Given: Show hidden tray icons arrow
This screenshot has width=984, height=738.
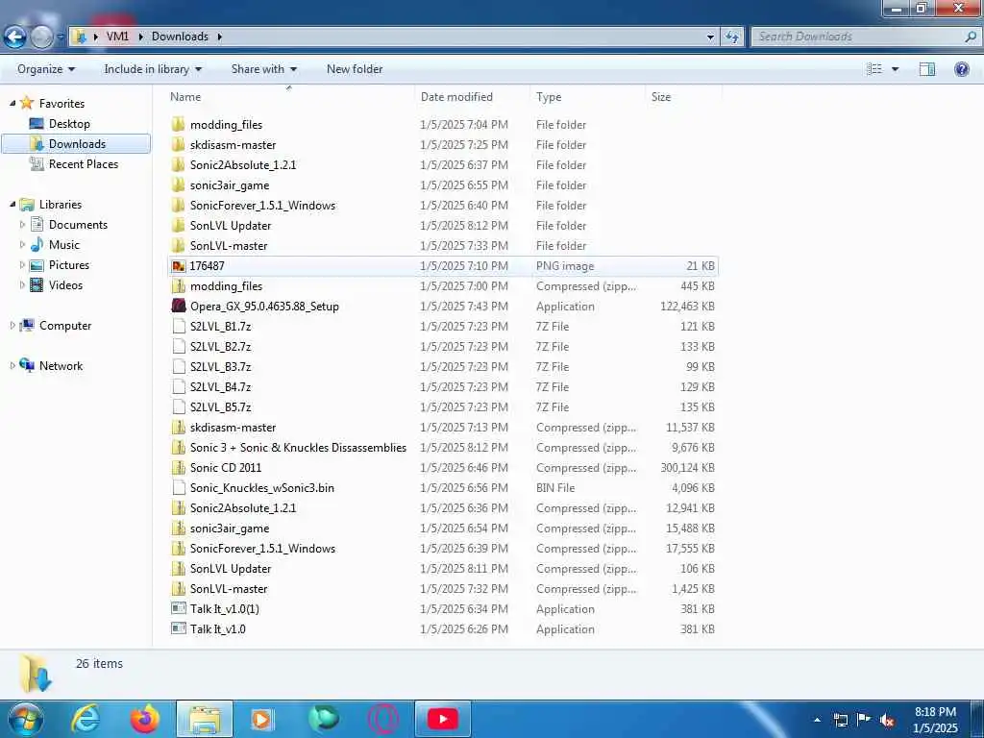Looking at the screenshot, I should pos(817,720).
